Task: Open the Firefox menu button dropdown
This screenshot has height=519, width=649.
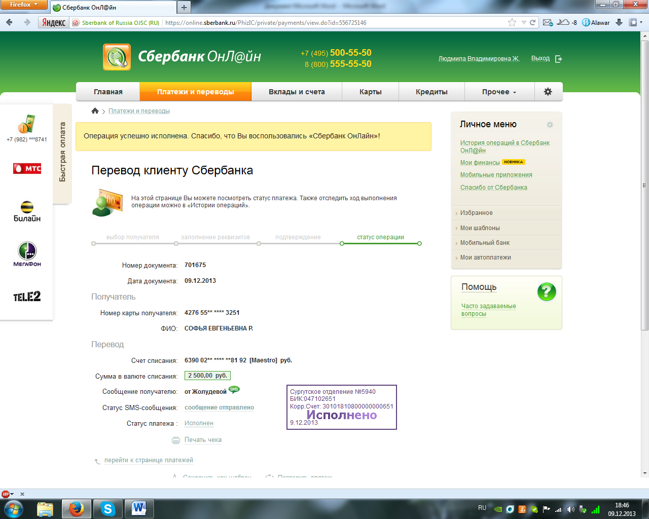Action: click(24, 5)
